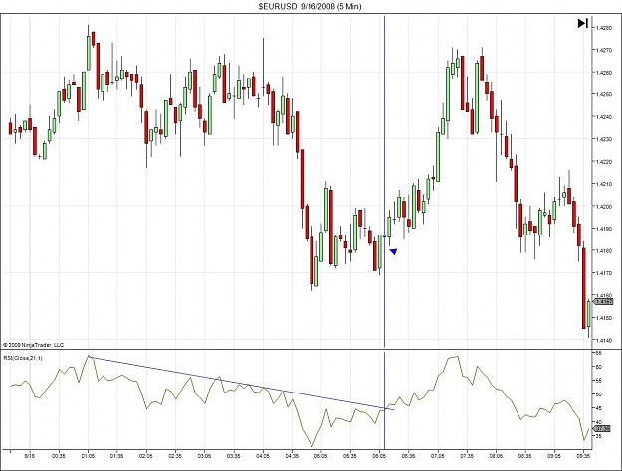Image resolution: width=622 pixels, height=471 pixels.
Task: Click the 09:05 time axis label
Action: 554,456
